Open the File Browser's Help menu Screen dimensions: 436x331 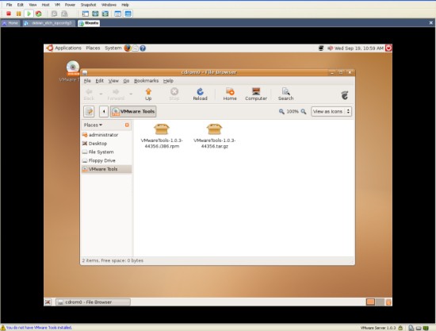tap(168, 81)
